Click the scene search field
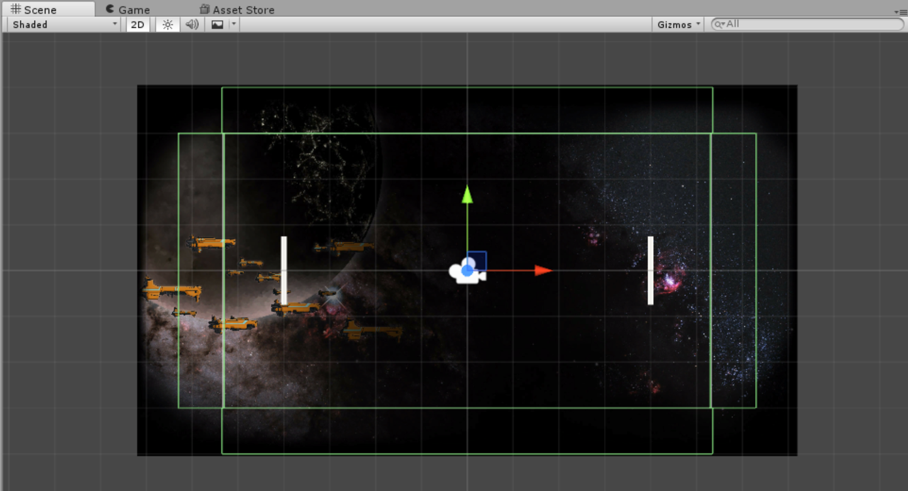Image resolution: width=908 pixels, height=491 pixels. 813,24
